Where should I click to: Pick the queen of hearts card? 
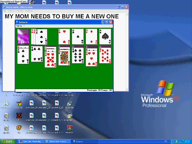pyautogui.click(x=64, y=57)
